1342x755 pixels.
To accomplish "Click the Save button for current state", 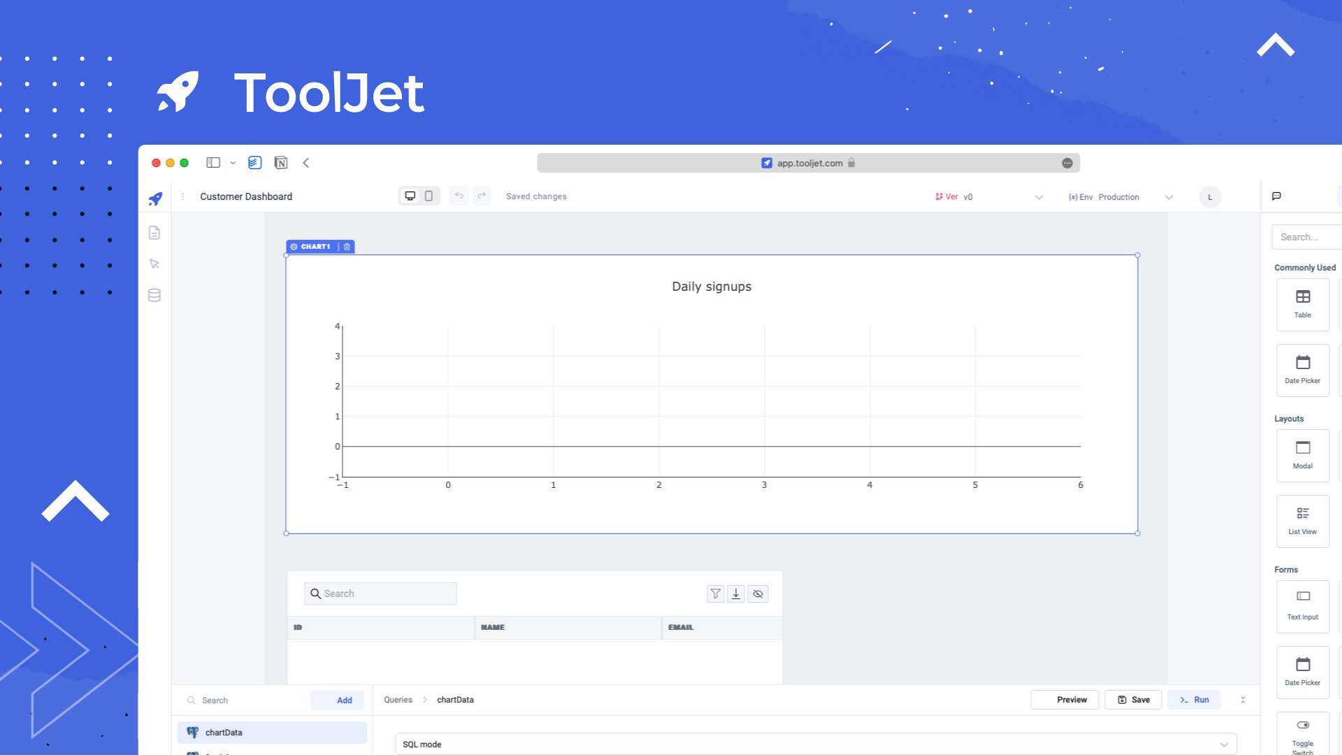I will click(1134, 699).
